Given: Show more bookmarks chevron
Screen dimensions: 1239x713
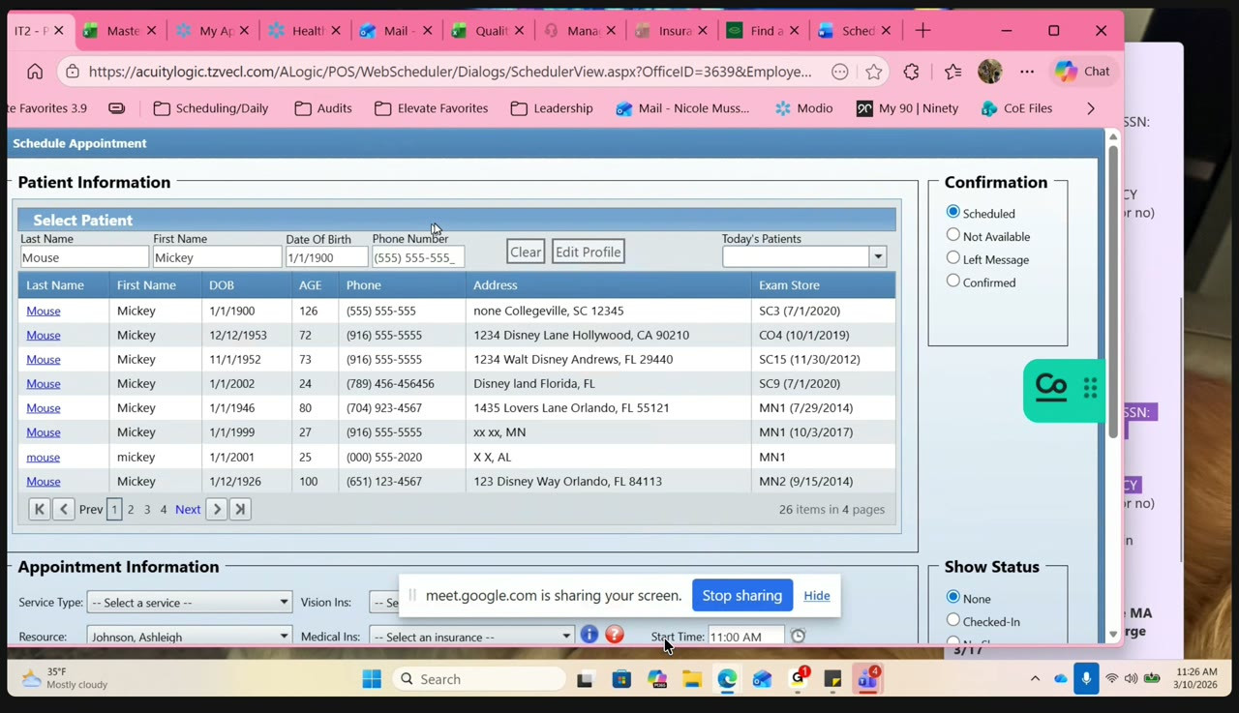Looking at the screenshot, I should click(1091, 108).
